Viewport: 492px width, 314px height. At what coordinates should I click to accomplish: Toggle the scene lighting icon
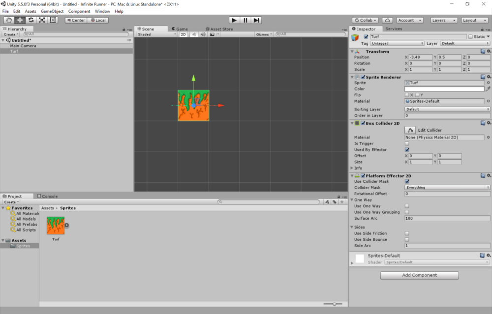coord(195,34)
